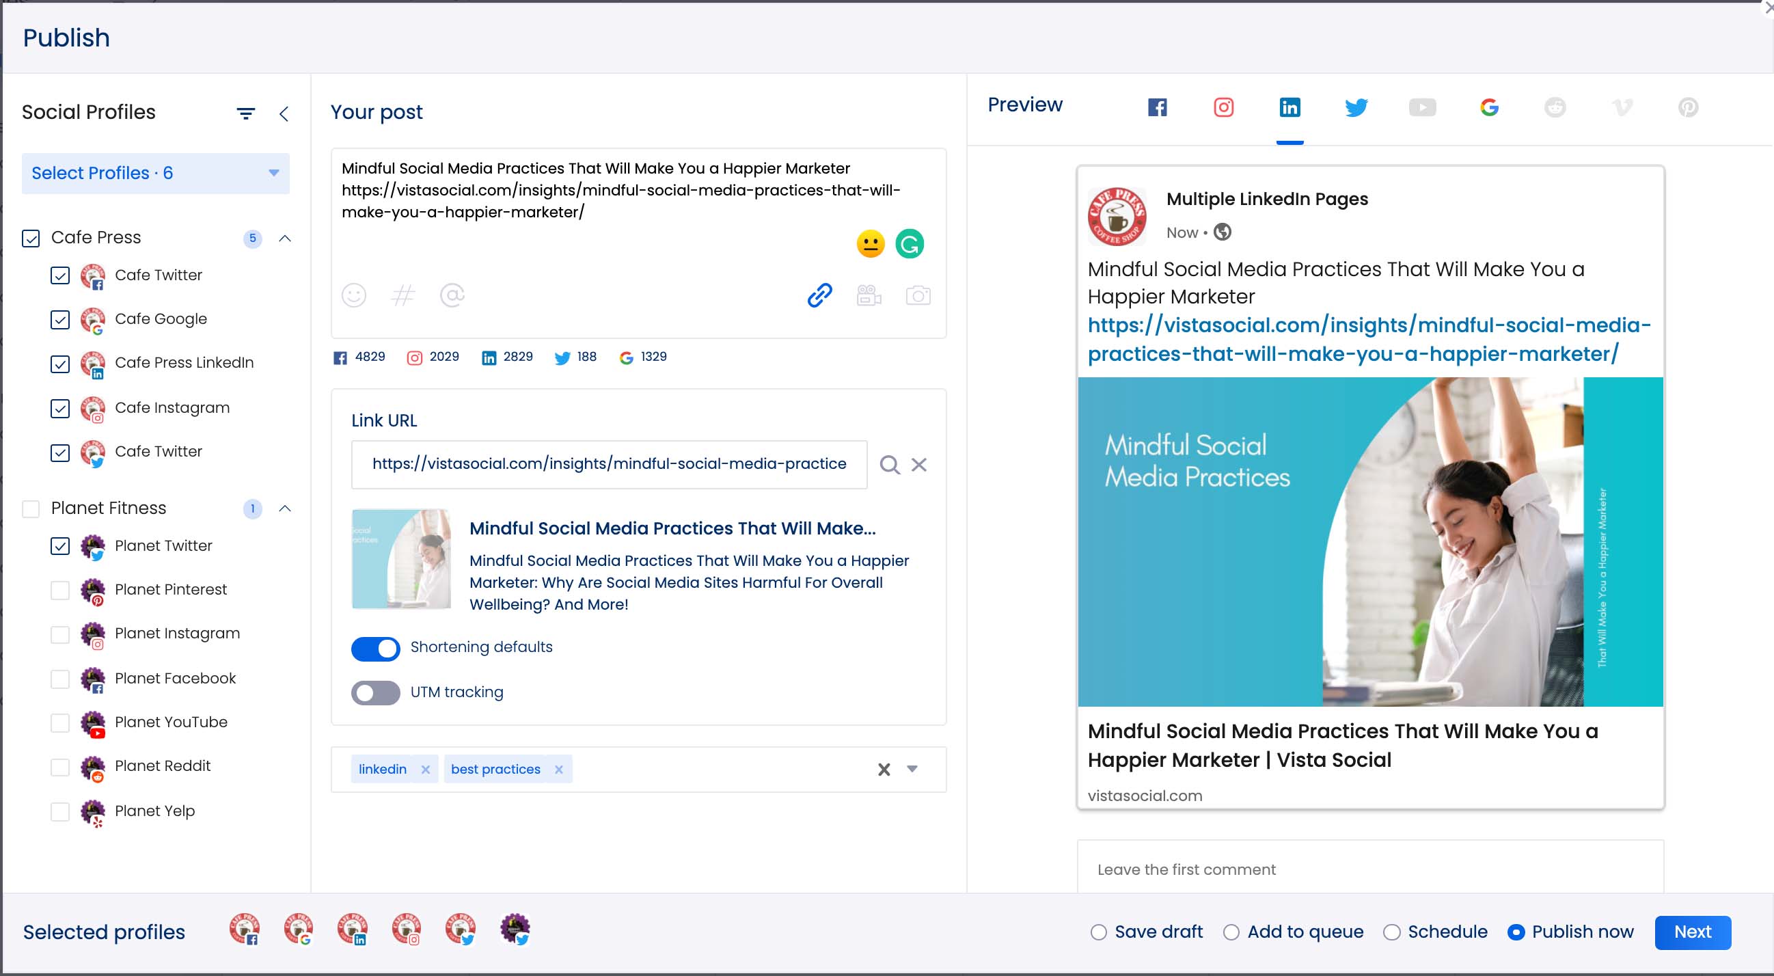The height and width of the screenshot is (976, 1774).
Task: Enable UTM tracking
Action: click(x=375, y=692)
